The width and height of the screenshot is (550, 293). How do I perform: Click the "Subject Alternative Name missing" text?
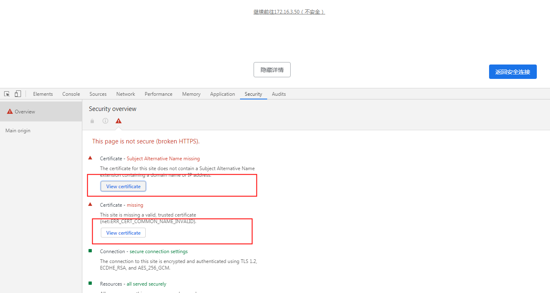click(163, 159)
